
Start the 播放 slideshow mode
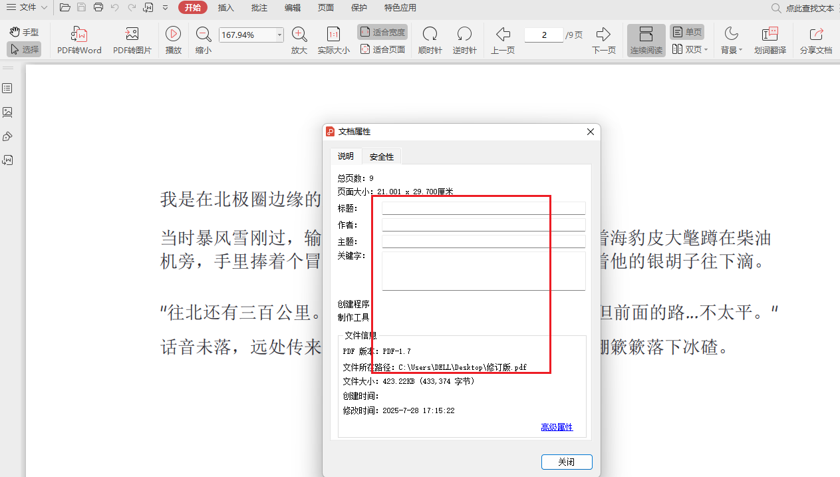[x=173, y=40]
